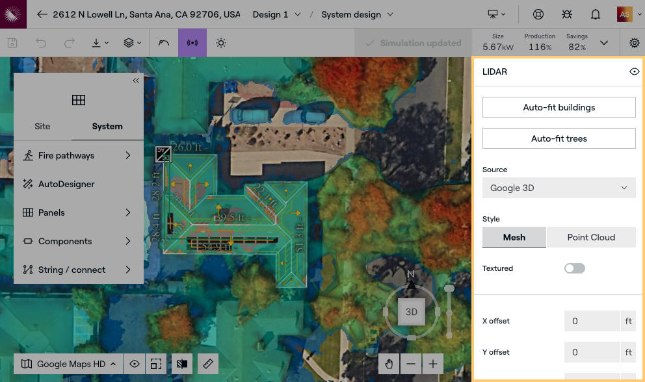Report a bug via the bug icon
645x382 pixels.
tap(566, 14)
